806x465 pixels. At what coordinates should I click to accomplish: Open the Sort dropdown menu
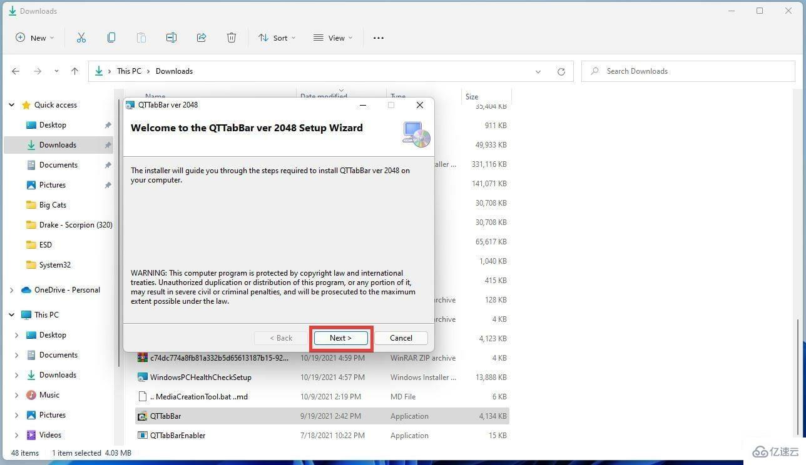(277, 37)
